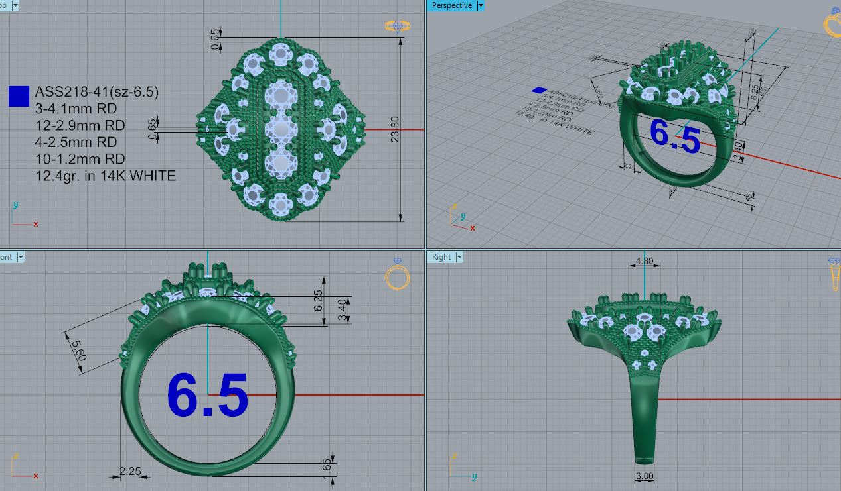Open the Front viewport dropdown arrow
The image size is (841, 491).
tap(20, 257)
